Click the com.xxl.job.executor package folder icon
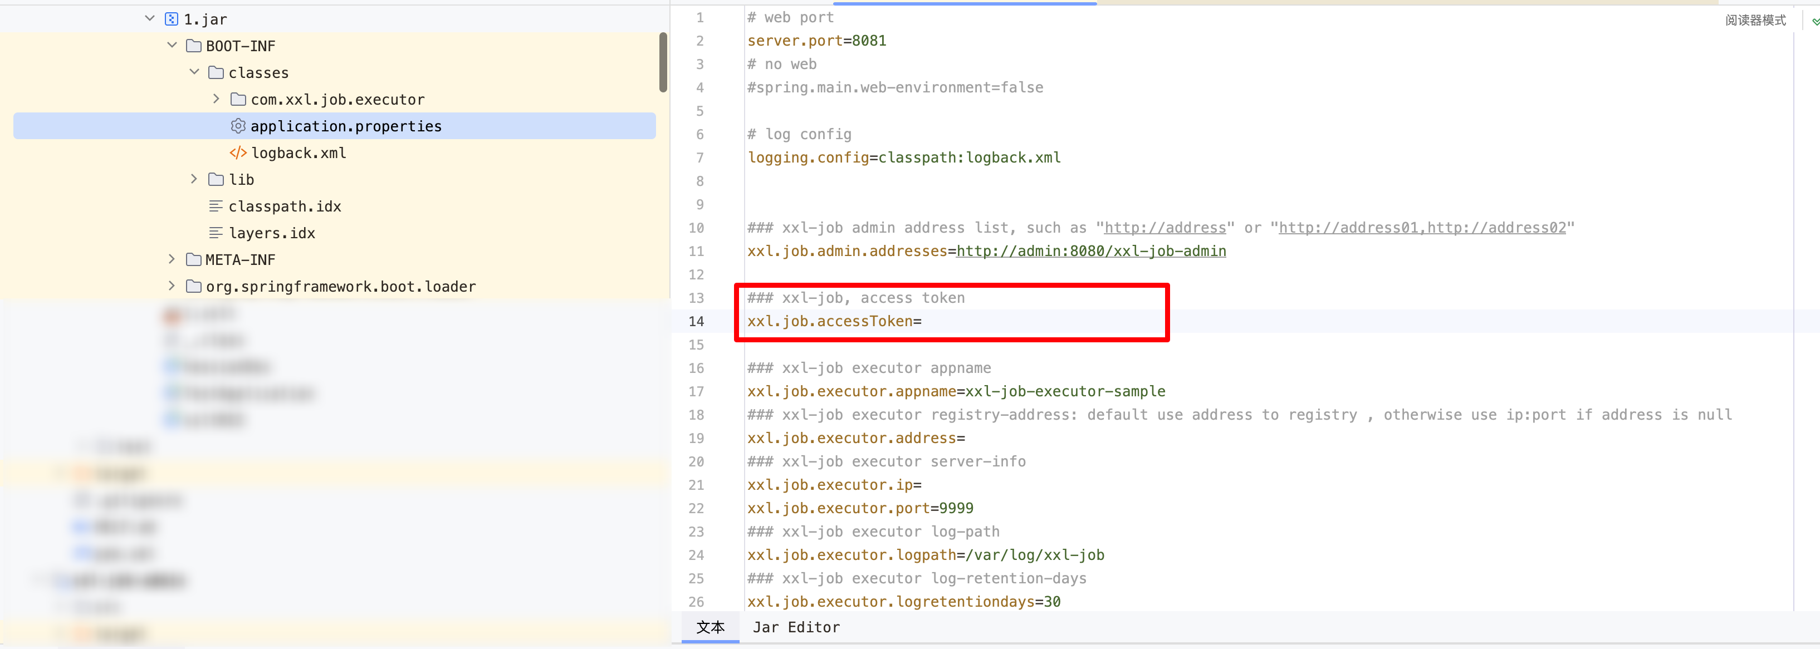This screenshot has width=1820, height=649. click(238, 100)
